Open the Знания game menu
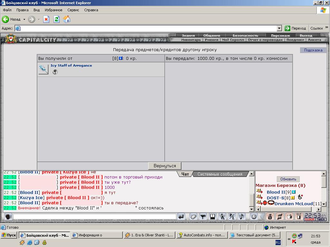The height and width of the screenshot is (247, 330). click(x=188, y=35)
